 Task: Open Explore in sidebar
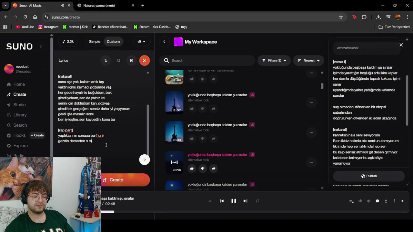(17, 146)
